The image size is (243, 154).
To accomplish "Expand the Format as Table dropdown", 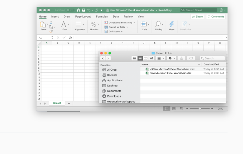I will (127, 27).
